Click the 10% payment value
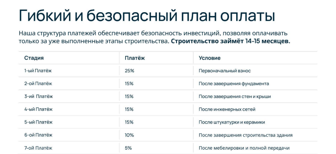The image size is (336, 154). click(x=129, y=135)
